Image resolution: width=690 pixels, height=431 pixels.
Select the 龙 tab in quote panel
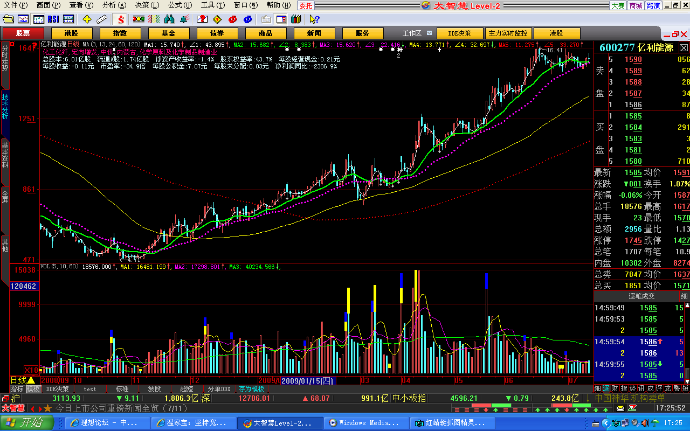click(x=667, y=388)
